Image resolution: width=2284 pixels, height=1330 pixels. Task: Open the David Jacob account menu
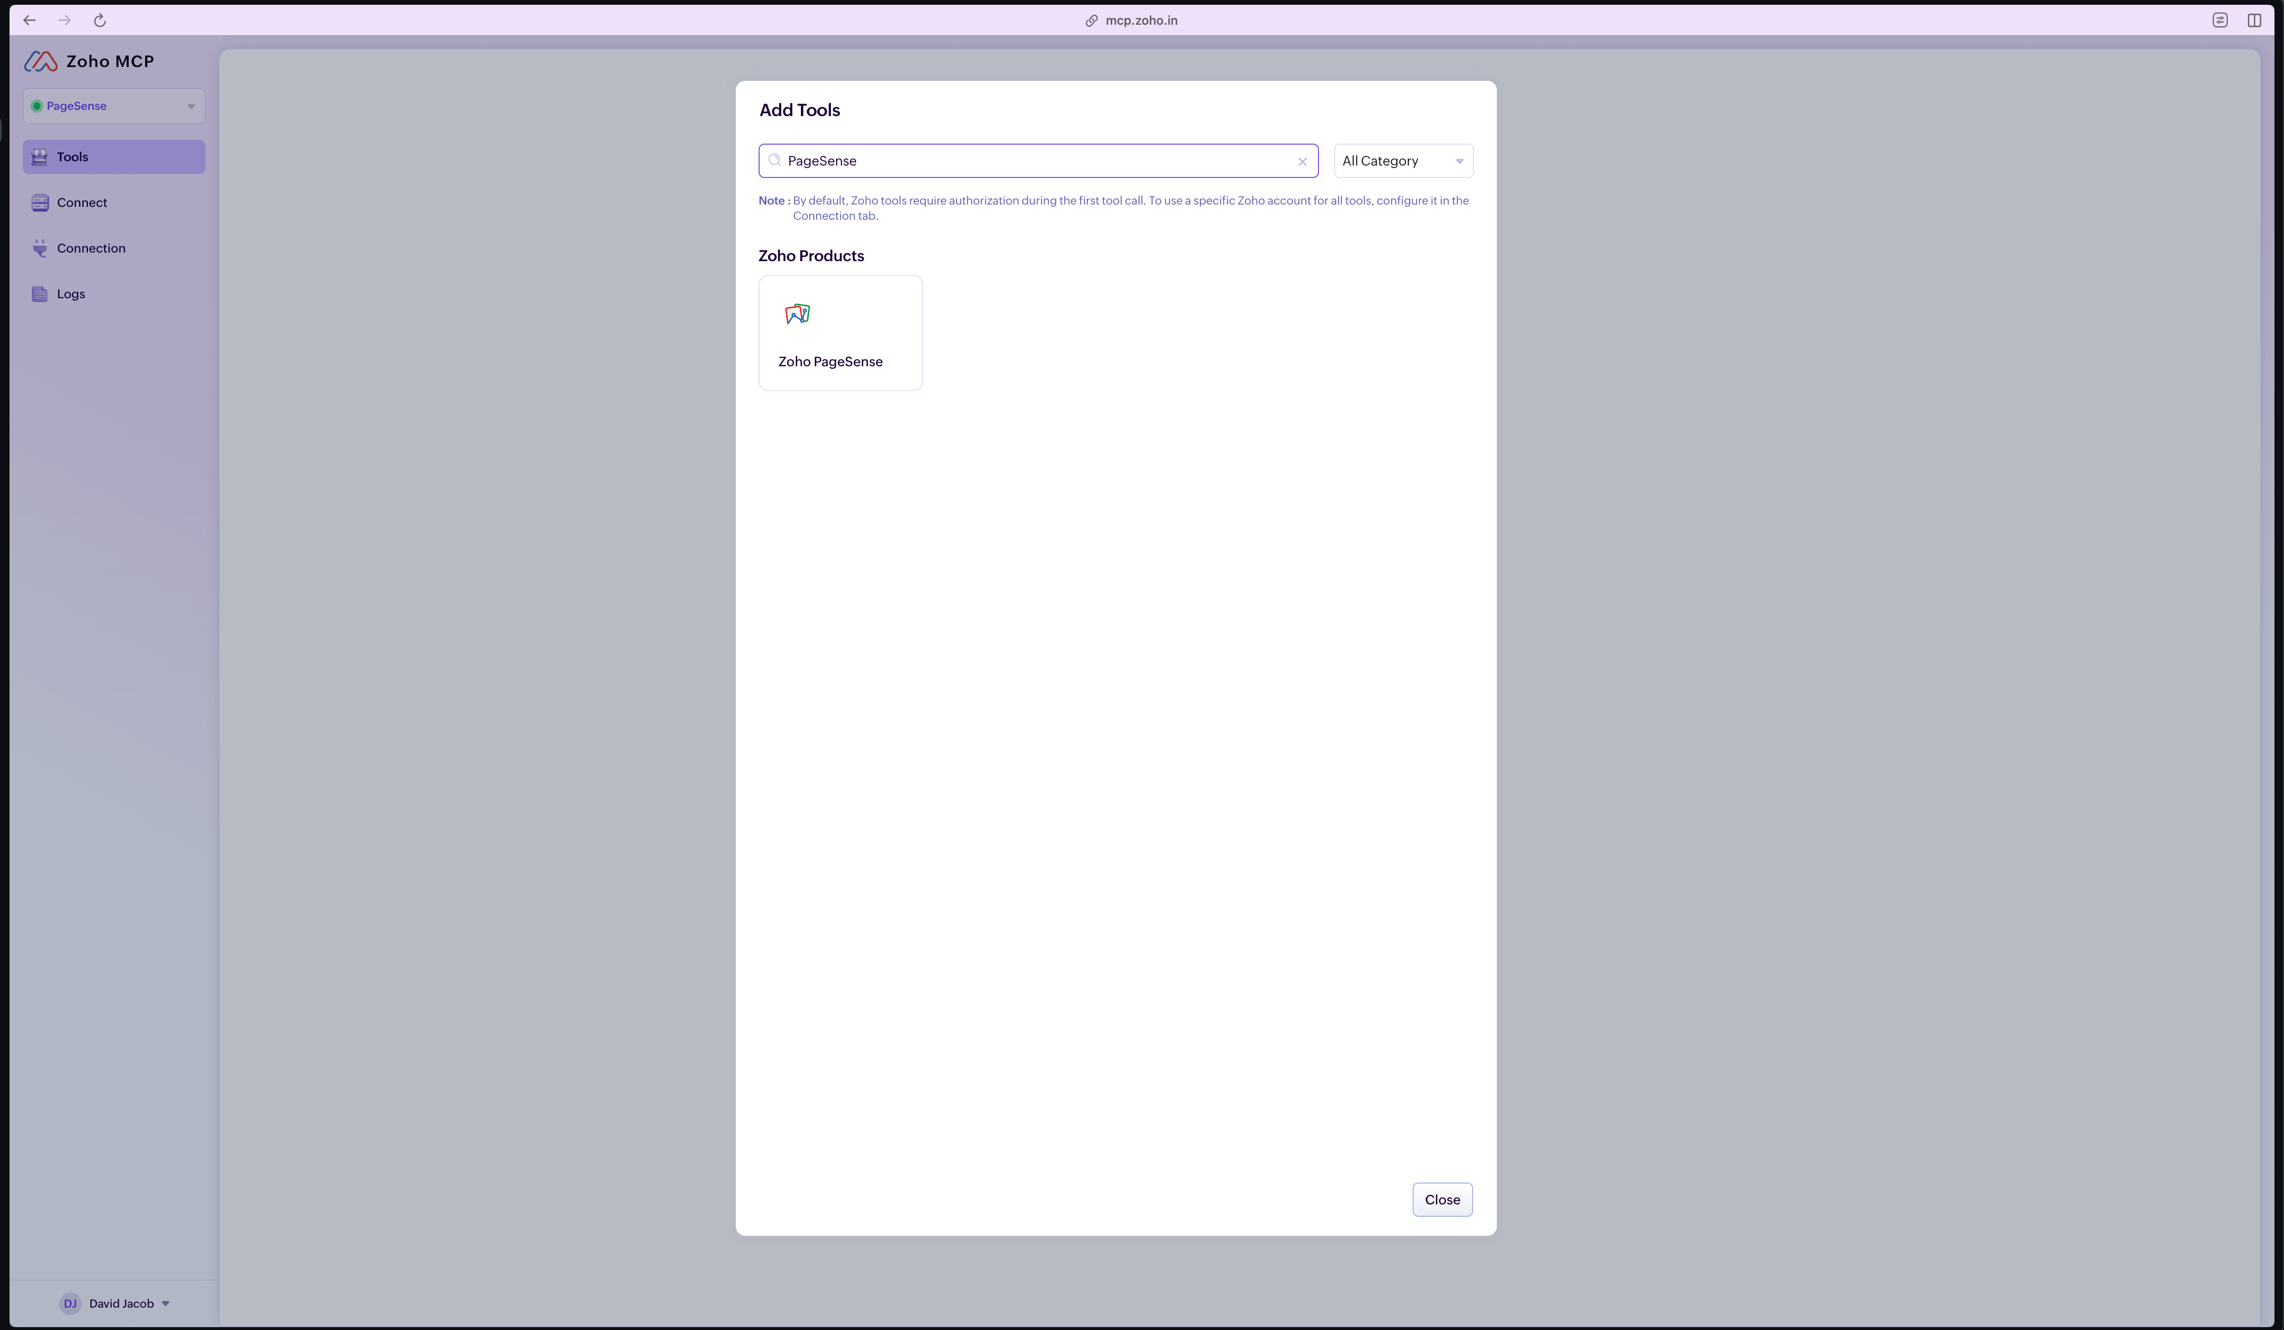coord(114,1304)
